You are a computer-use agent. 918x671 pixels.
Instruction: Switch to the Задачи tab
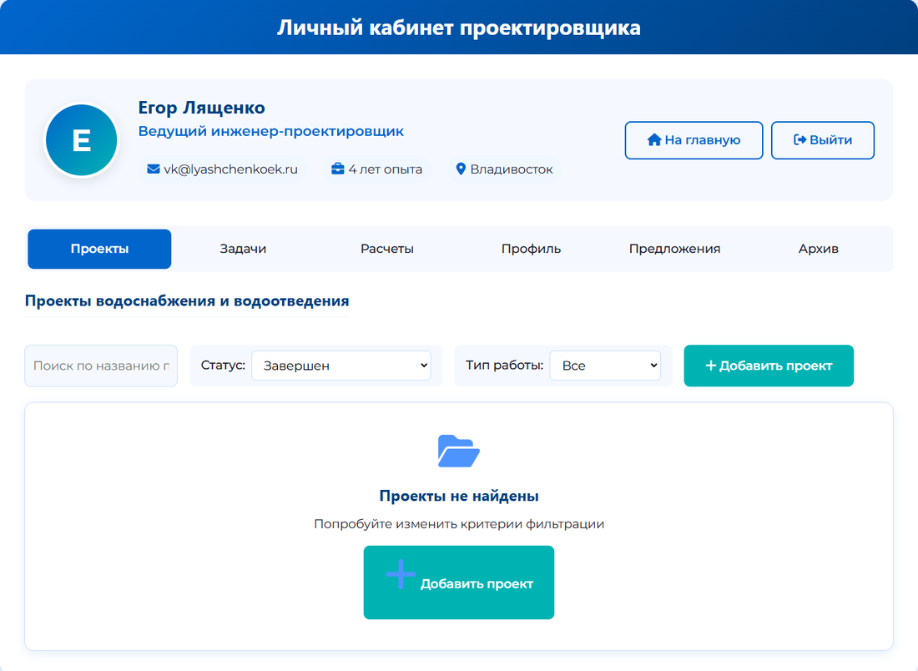pos(243,249)
